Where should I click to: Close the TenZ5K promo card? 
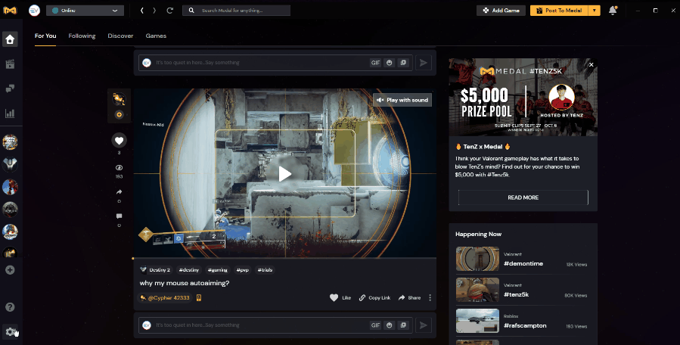(x=591, y=64)
